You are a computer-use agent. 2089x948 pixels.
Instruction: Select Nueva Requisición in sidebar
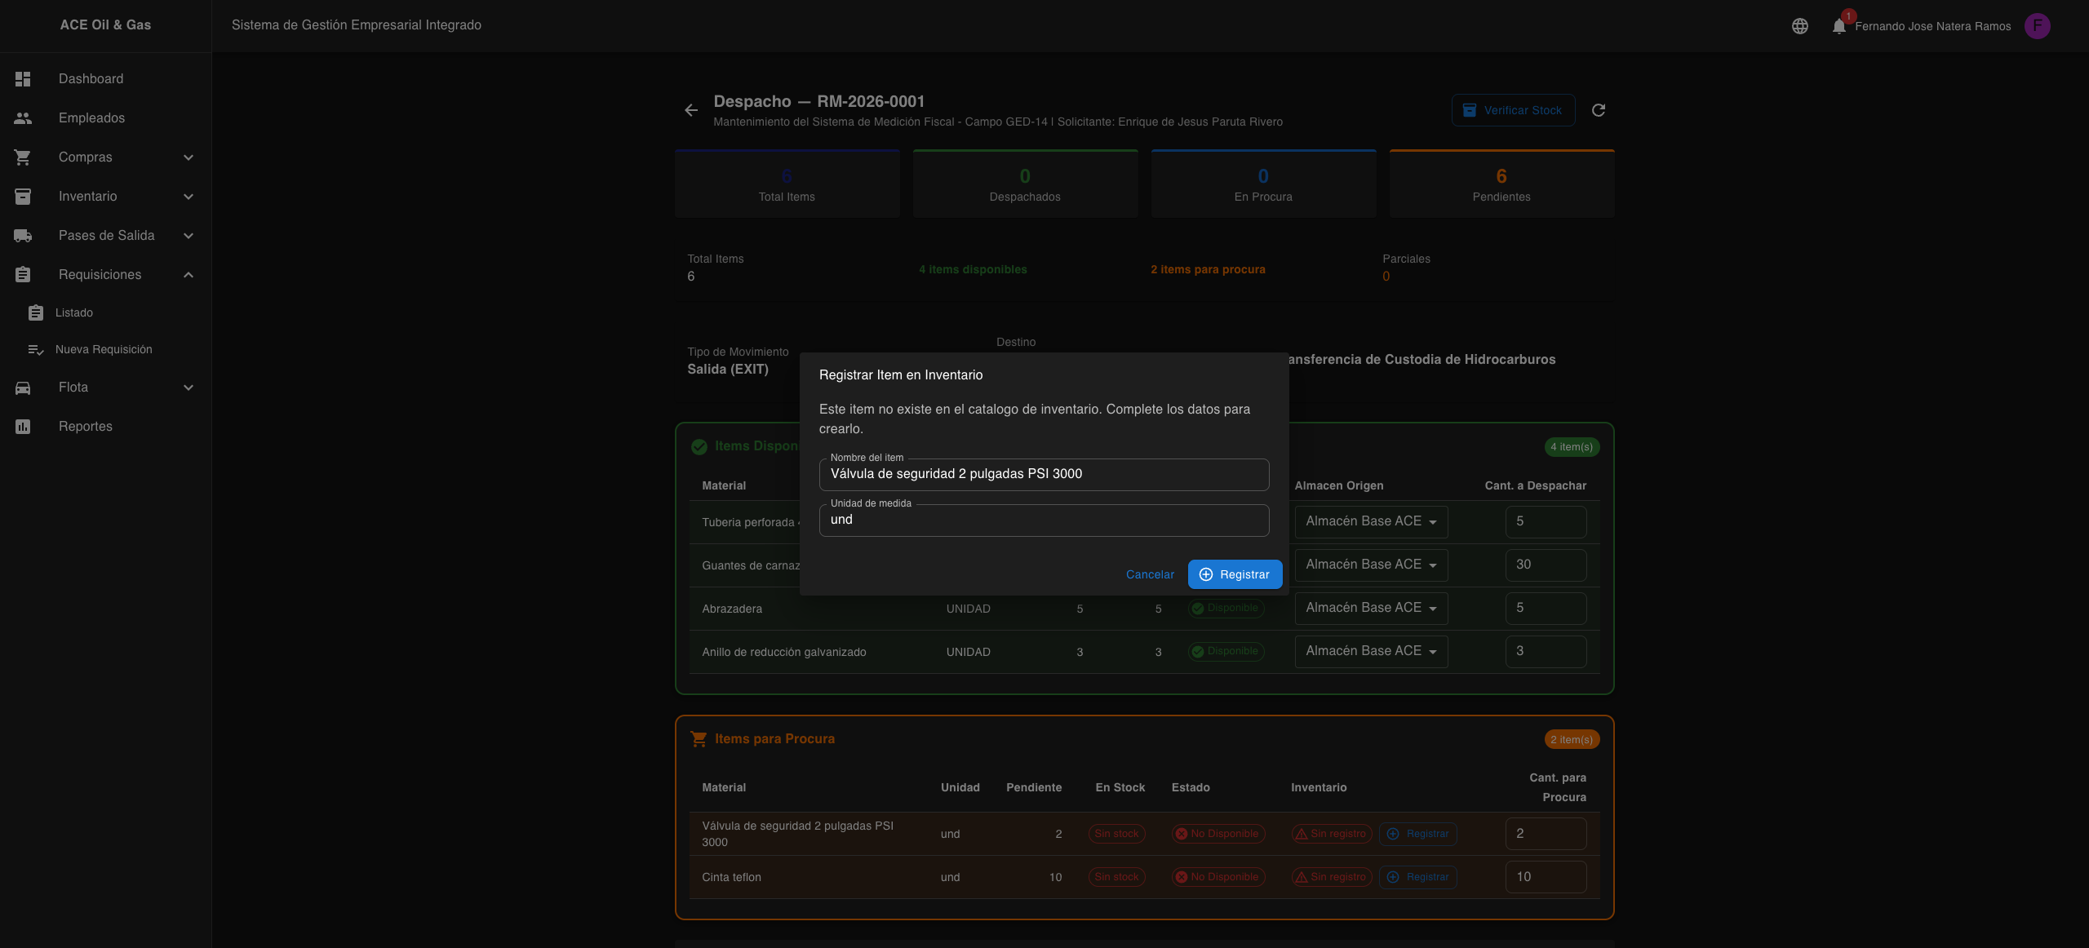click(104, 349)
